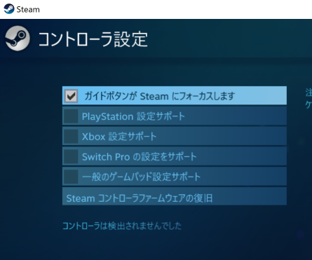312x260 pixels.
Task: Click the コントローラは検出されませんでした status text
Action: point(122,226)
